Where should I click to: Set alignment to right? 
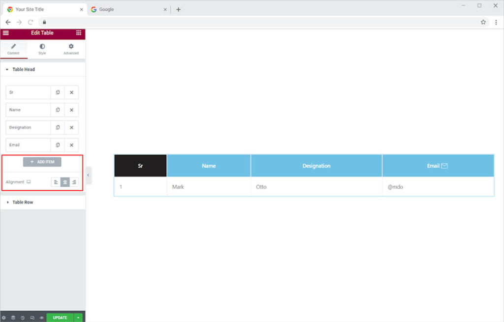74,182
